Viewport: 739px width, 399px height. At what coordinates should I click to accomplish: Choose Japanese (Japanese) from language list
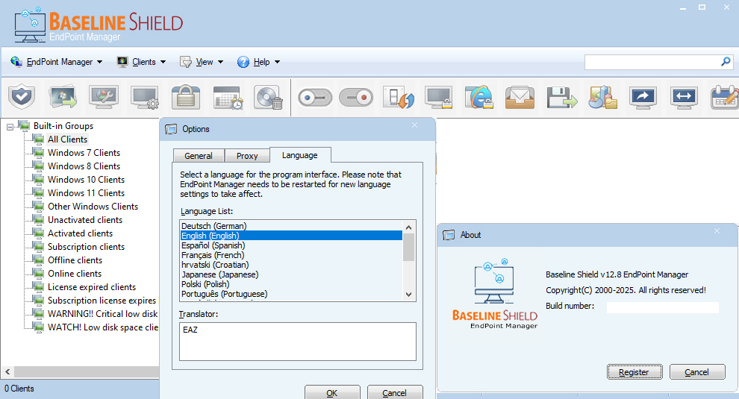(x=291, y=274)
